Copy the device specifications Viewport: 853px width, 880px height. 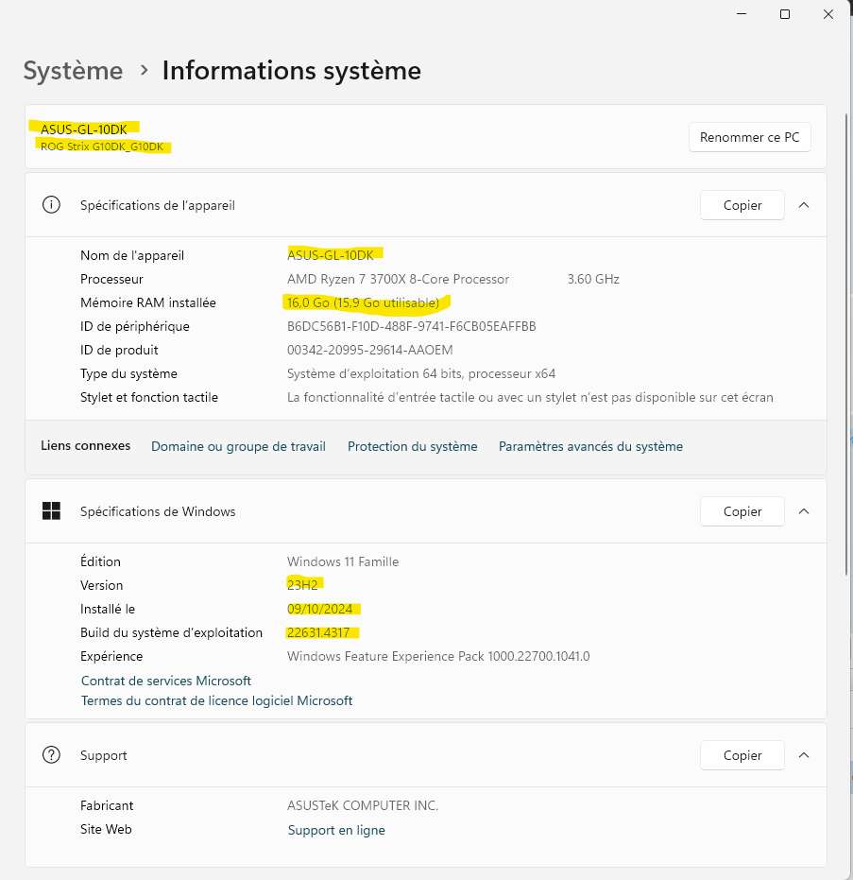(742, 205)
